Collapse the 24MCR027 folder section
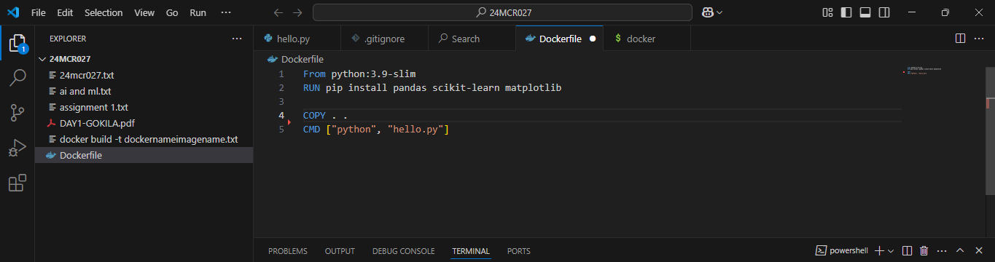The height and width of the screenshot is (262, 995). tap(143, 59)
